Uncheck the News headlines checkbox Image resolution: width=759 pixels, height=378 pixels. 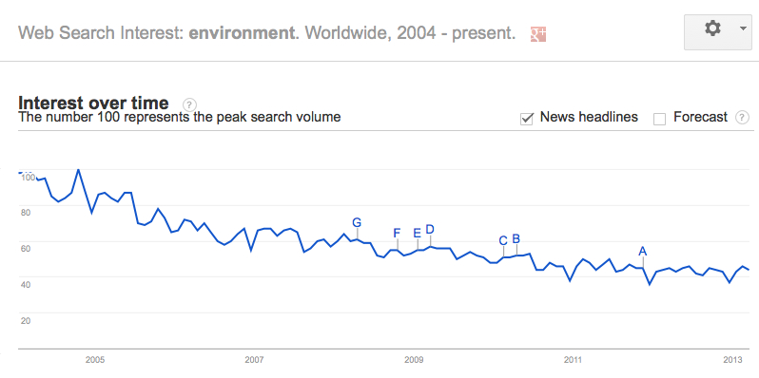pyautogui.click(x=527, y=118)
